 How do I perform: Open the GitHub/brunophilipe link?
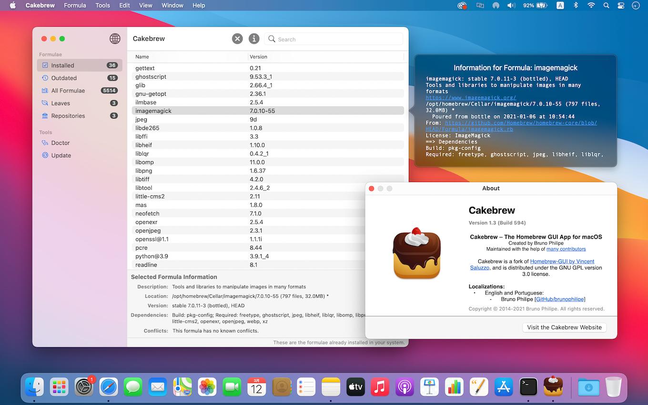coord(560,299)
